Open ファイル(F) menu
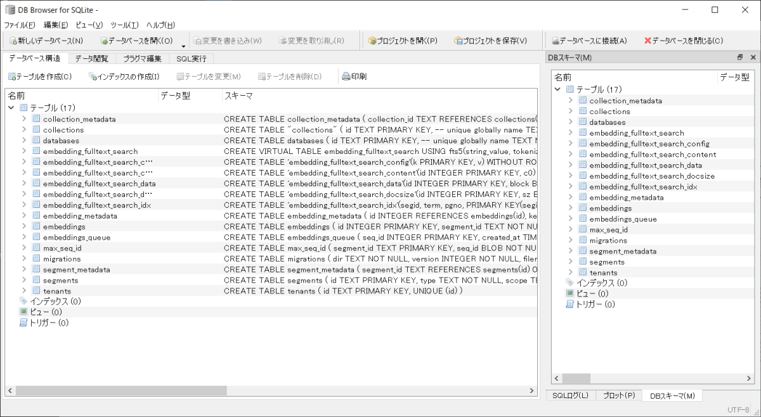This screenshot has height=417, width=761. point(20,25)
